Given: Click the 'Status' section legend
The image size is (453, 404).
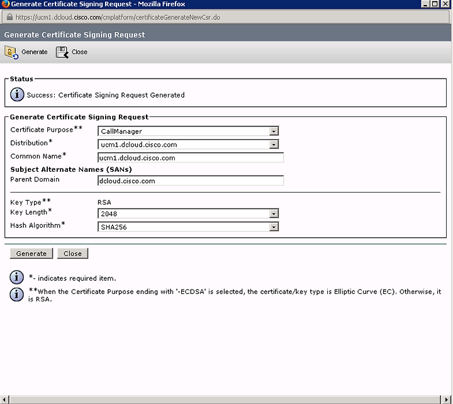Looking at the screenshot, I should tap(21, 79).
